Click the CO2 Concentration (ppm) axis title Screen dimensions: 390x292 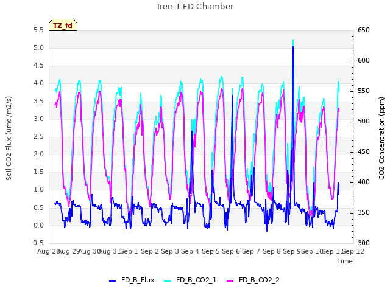pyautogui.click(x=381, y=138)
